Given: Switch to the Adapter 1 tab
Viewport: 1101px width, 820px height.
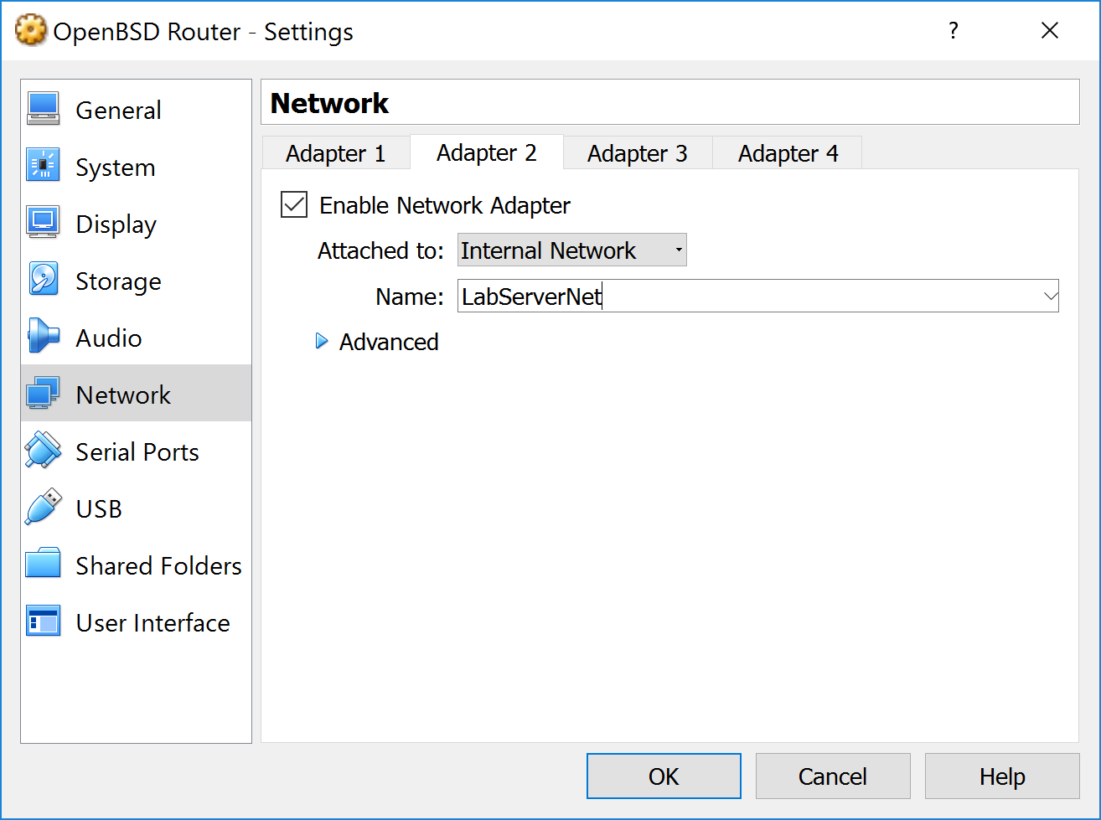Looking at the screenshot, I should pyautogui.click(x=335, y=152).
